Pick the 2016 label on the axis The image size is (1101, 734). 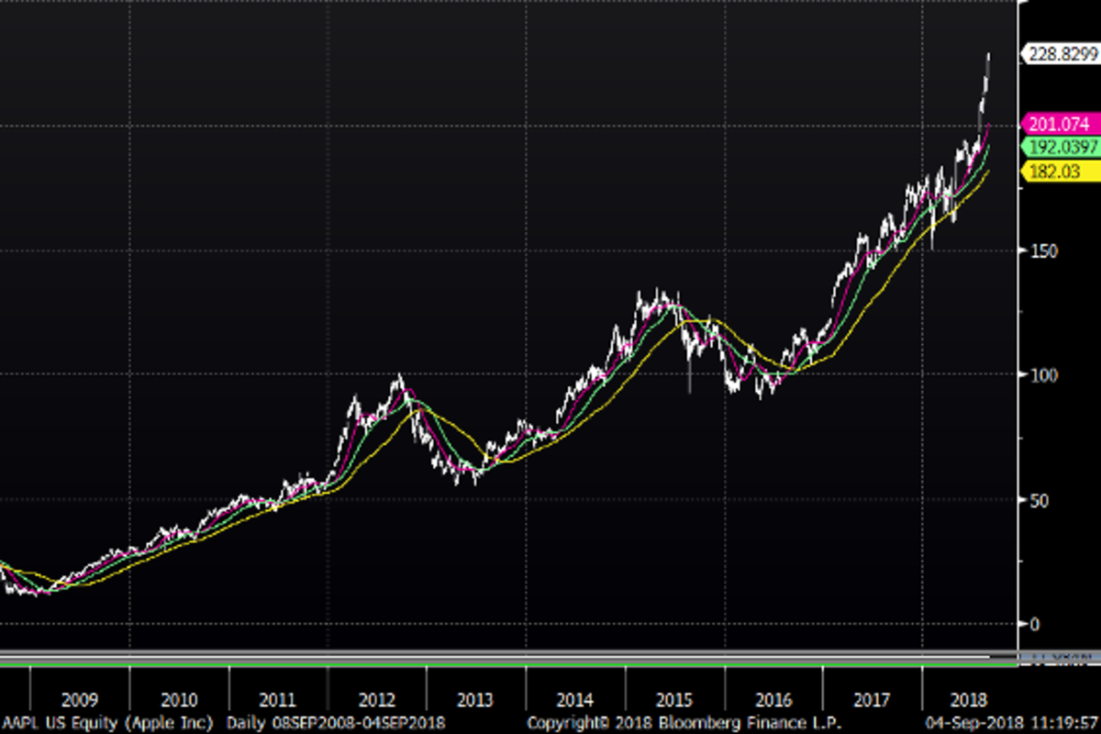773,698
